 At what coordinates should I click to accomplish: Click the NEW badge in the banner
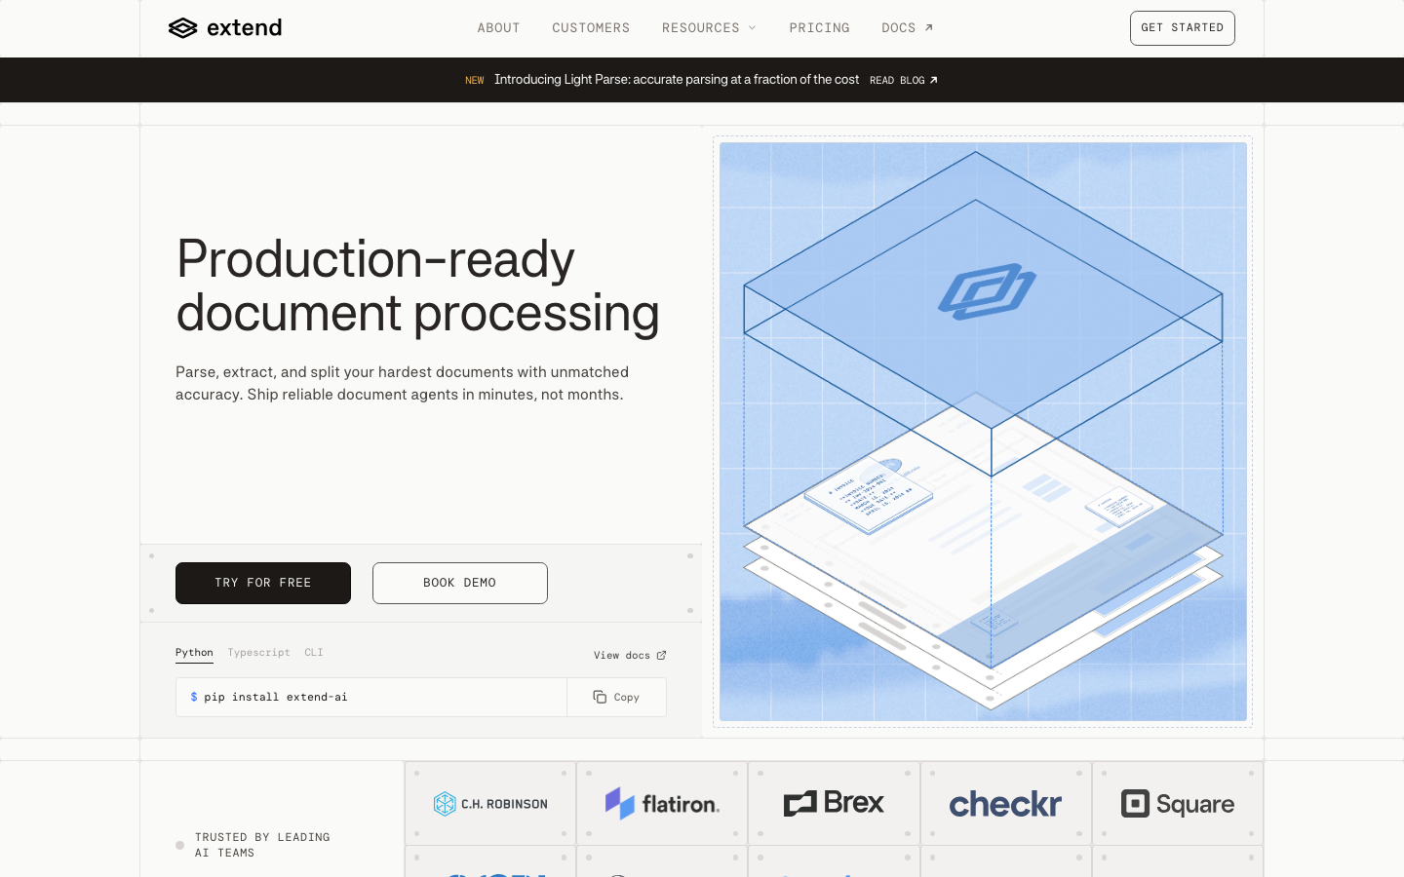pyautogui.click(x=475, y=80)
